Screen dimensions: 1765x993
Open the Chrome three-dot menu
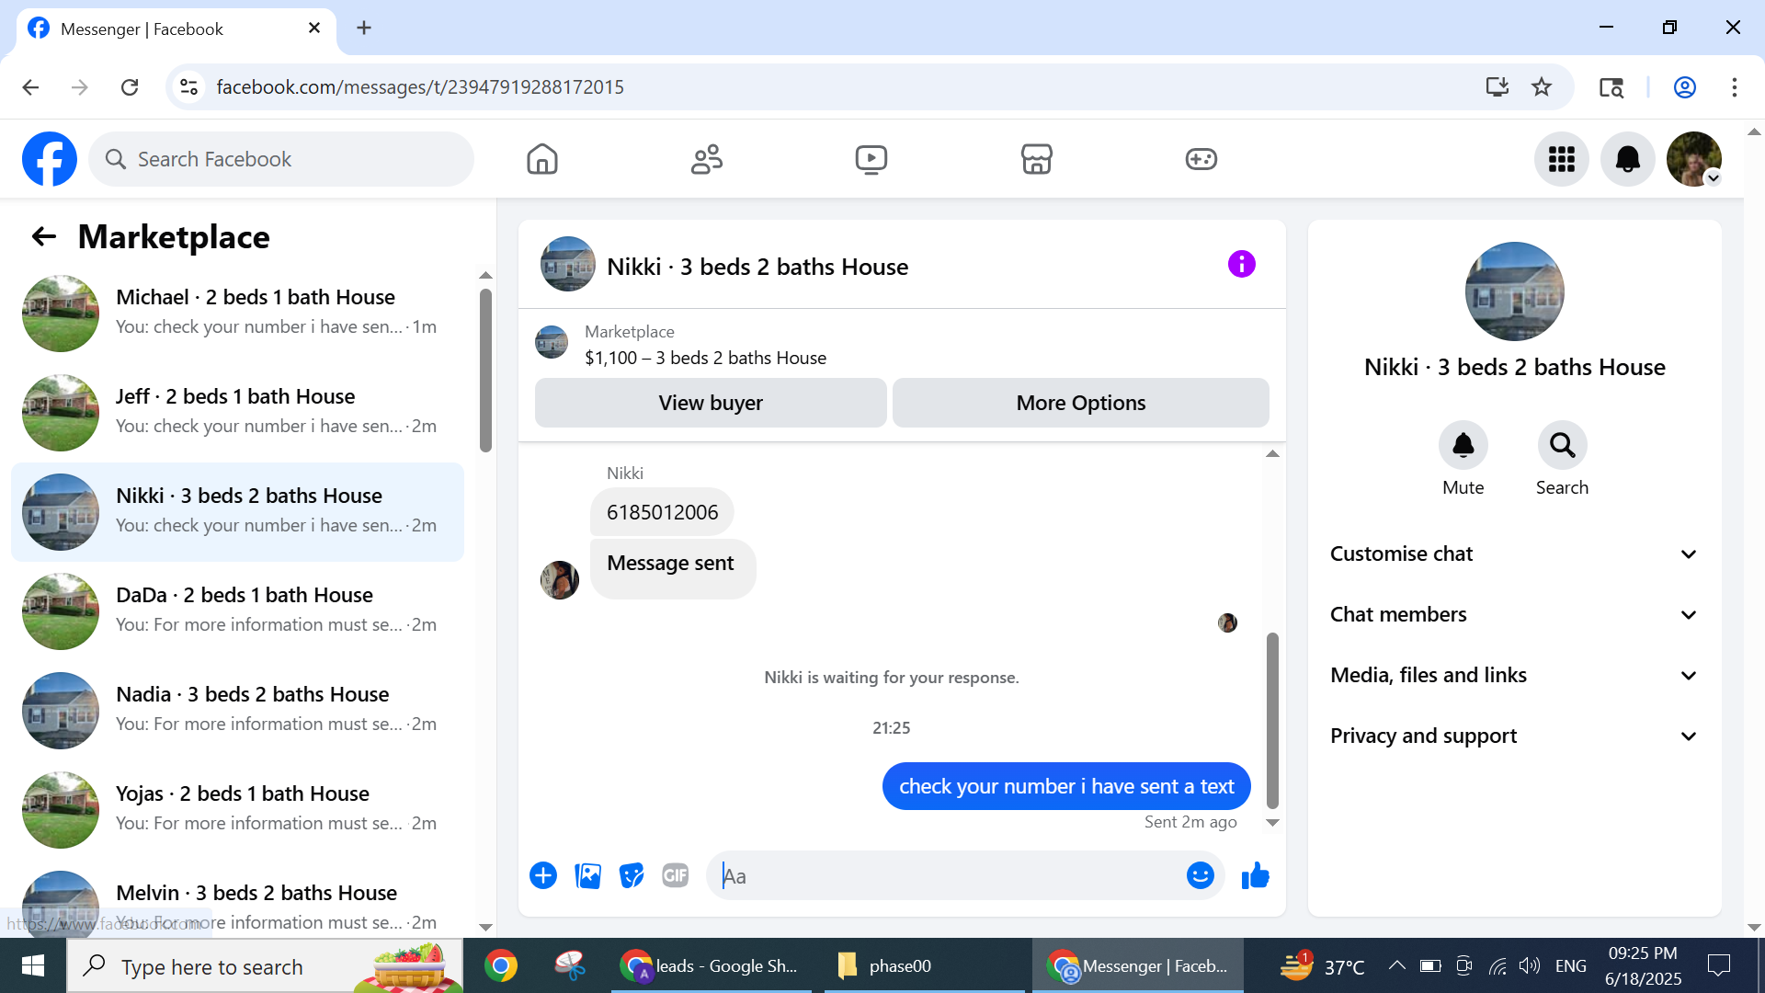click(1734, 87)
